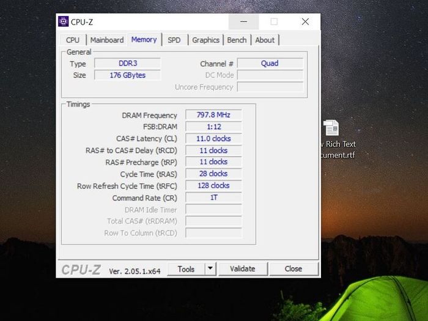Click the CPU-Z title bar text
428x321 pixels.
click(82, 22)
